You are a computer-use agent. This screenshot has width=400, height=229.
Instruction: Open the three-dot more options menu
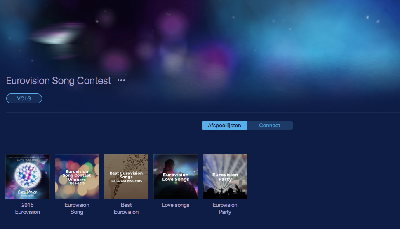[x=121, y=80]
